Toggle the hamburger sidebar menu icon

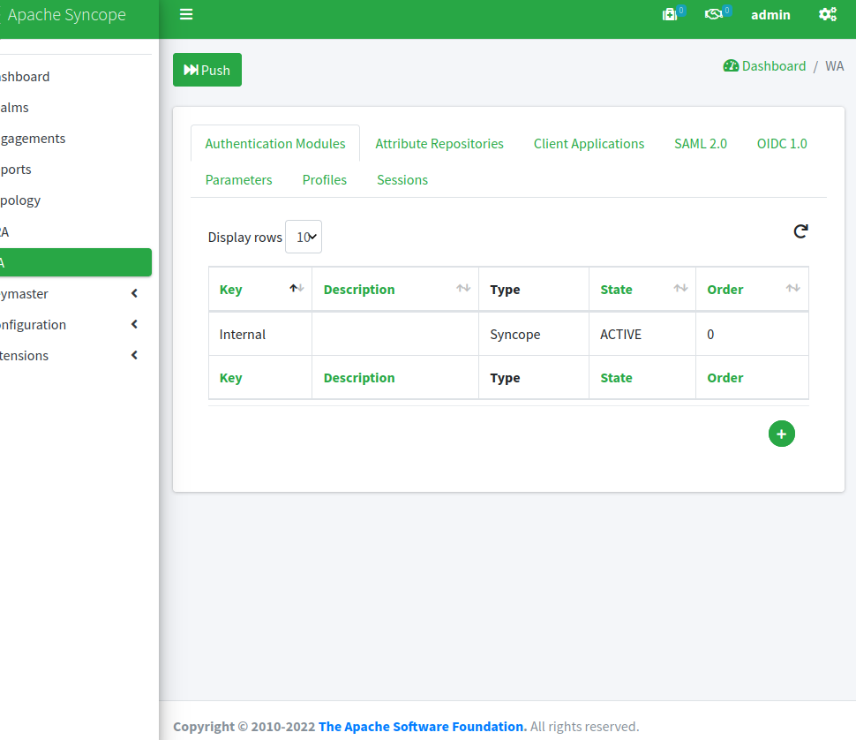tap(186, 14)
